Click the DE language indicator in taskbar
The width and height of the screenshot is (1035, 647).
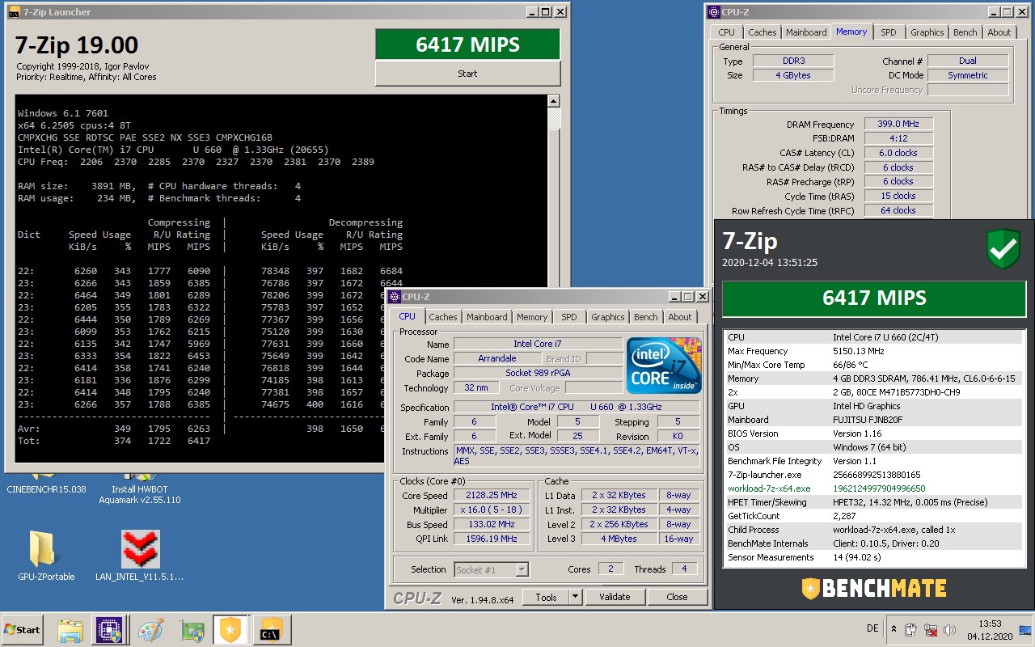[x=872, y=629]
